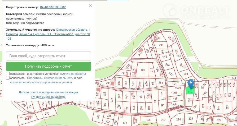Select parcel 102 on the map
237x126 pixels.
point(143,70)
